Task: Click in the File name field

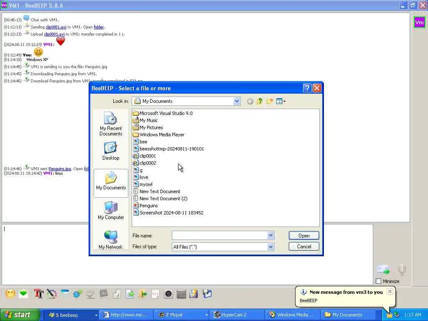Action: (220, 235)
